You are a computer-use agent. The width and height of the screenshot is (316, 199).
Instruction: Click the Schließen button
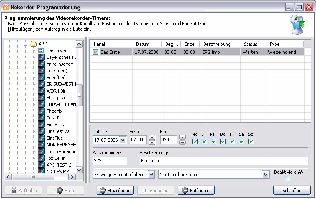[292, 190]
